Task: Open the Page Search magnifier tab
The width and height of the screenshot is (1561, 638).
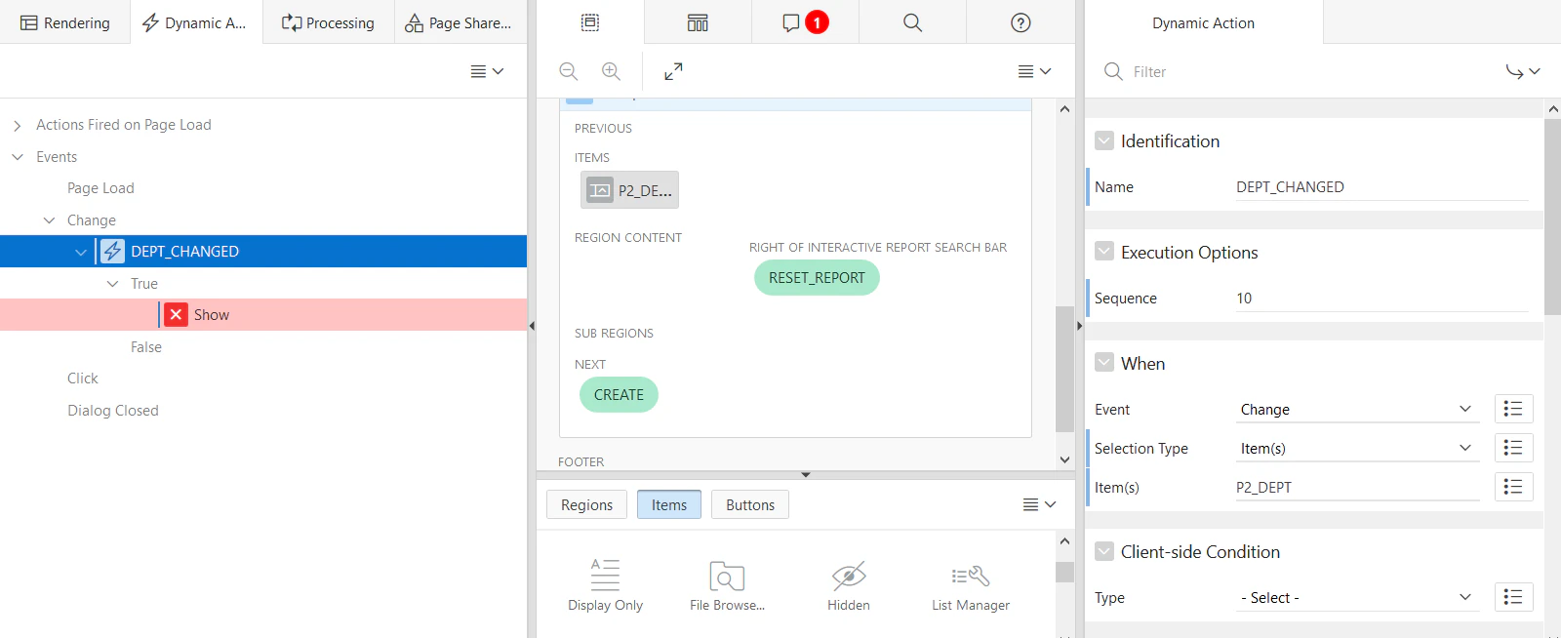Action: 912,22
